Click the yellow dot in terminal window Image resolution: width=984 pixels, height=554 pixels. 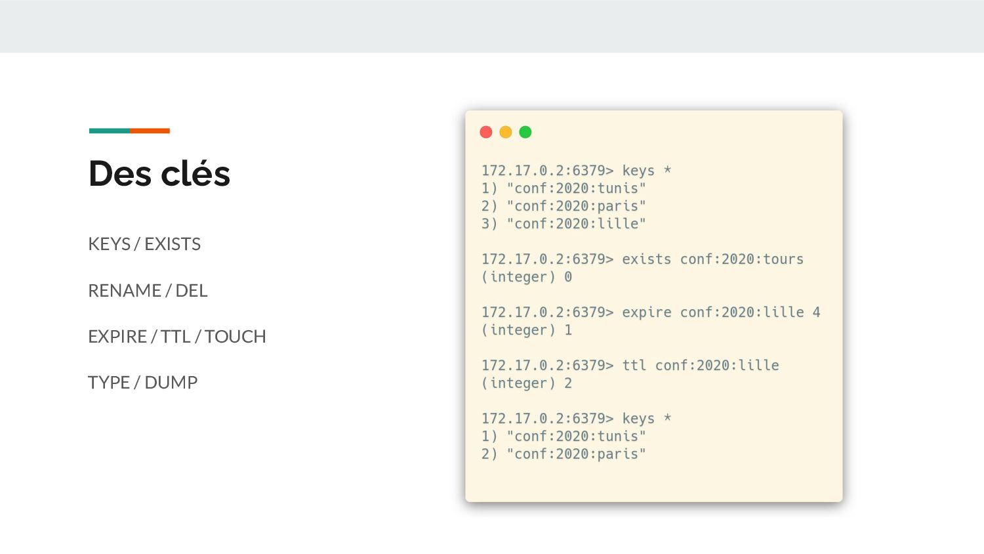point(506,132)
